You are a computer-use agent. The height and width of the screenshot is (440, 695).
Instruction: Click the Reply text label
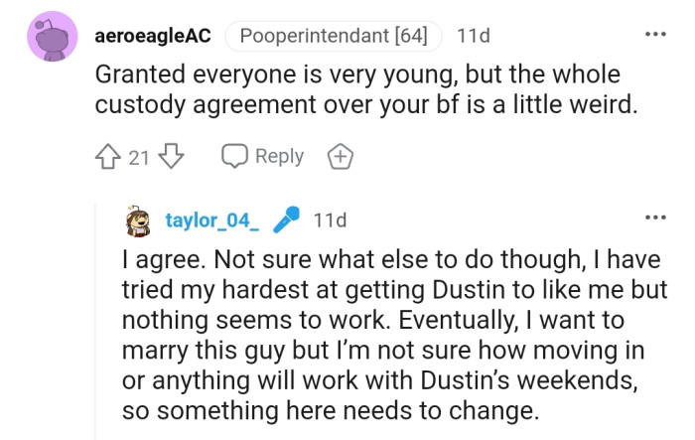[279, 156]
